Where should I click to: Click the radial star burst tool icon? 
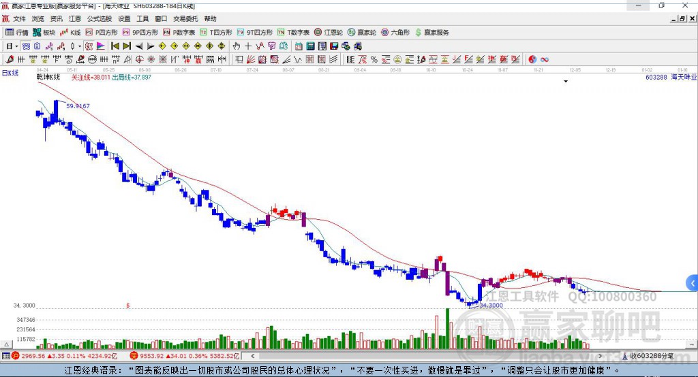click(151, 60)
